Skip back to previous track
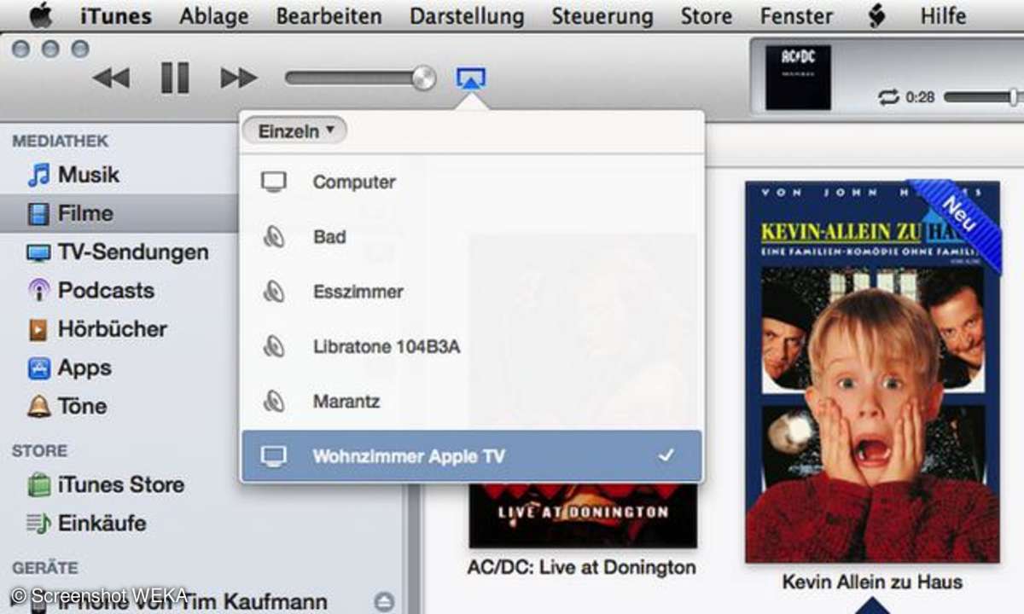This screenshot has width=1024, height=614. click(111, 78)
